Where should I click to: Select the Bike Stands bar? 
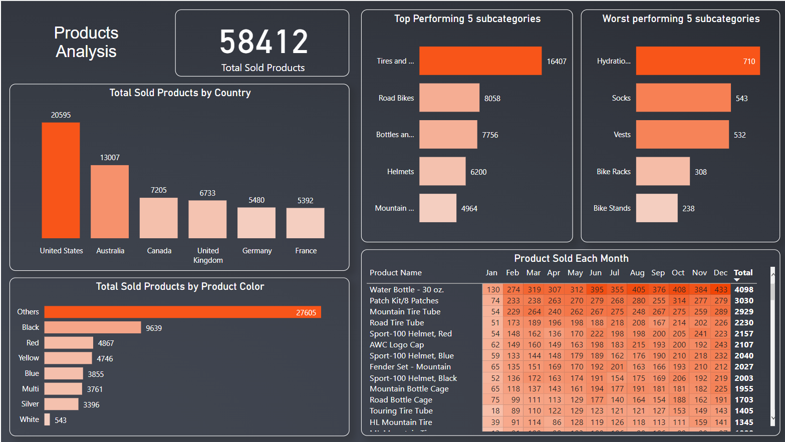656,208
